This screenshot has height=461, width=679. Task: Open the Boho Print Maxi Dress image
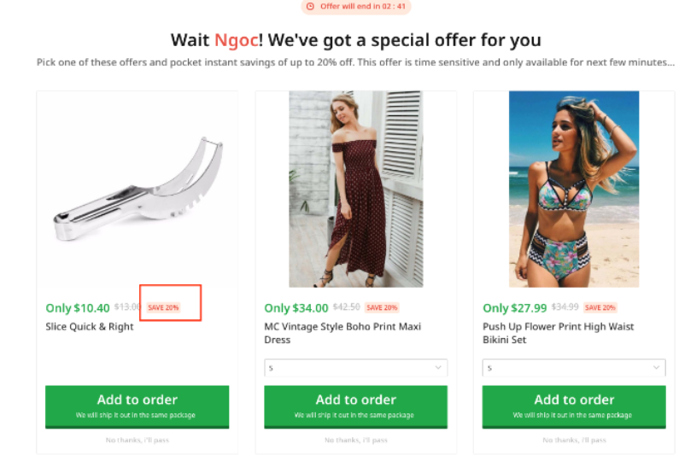tap(356, 189)
